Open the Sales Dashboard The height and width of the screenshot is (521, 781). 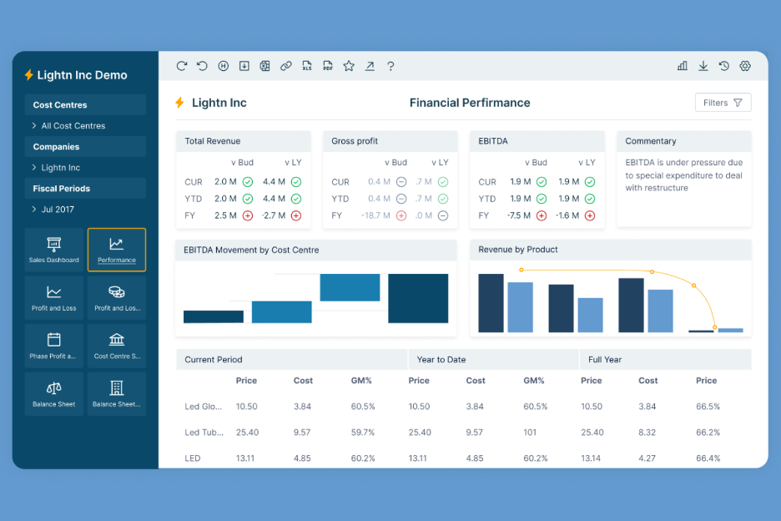coord(53,250)
